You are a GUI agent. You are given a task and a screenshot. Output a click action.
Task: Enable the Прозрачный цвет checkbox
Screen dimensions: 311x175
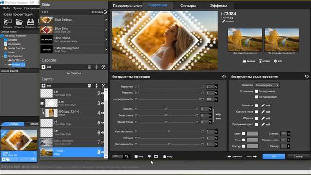[x=256, y=124]
